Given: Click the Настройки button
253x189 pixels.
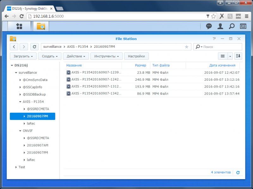Looking at the screenshot, I should (x=136, y=56).
